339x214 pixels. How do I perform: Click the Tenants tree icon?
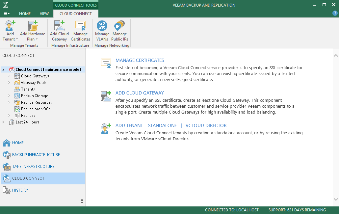click(x=17, y=89)
